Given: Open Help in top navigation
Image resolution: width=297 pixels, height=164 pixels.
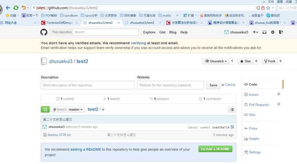Looking at the screenshot, I should point(184,32).
